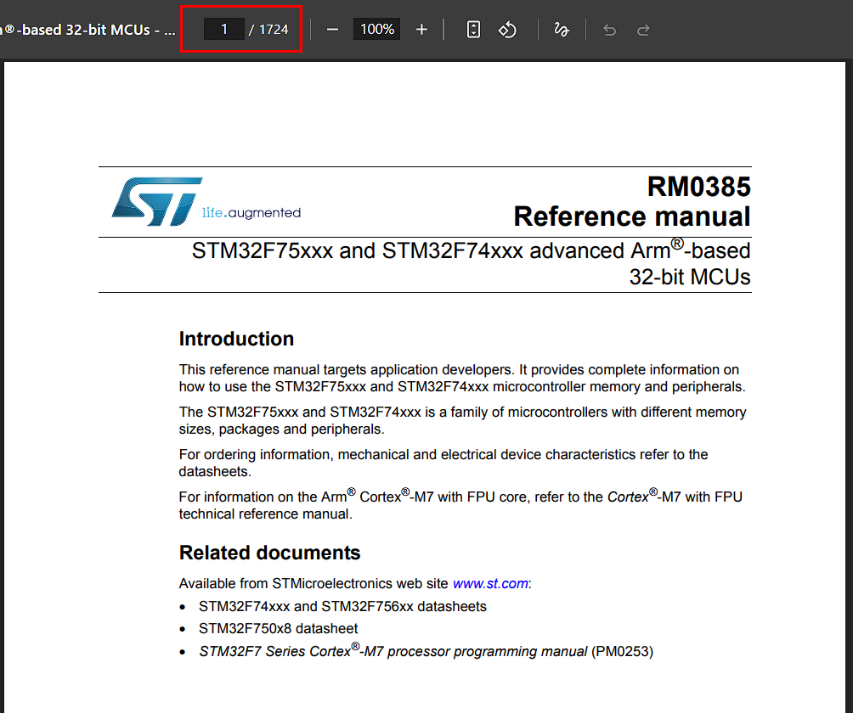The width and height of the screenshot is (853, 713).
Task: Rotate the document counterclockwise
Action: [507, 30]
